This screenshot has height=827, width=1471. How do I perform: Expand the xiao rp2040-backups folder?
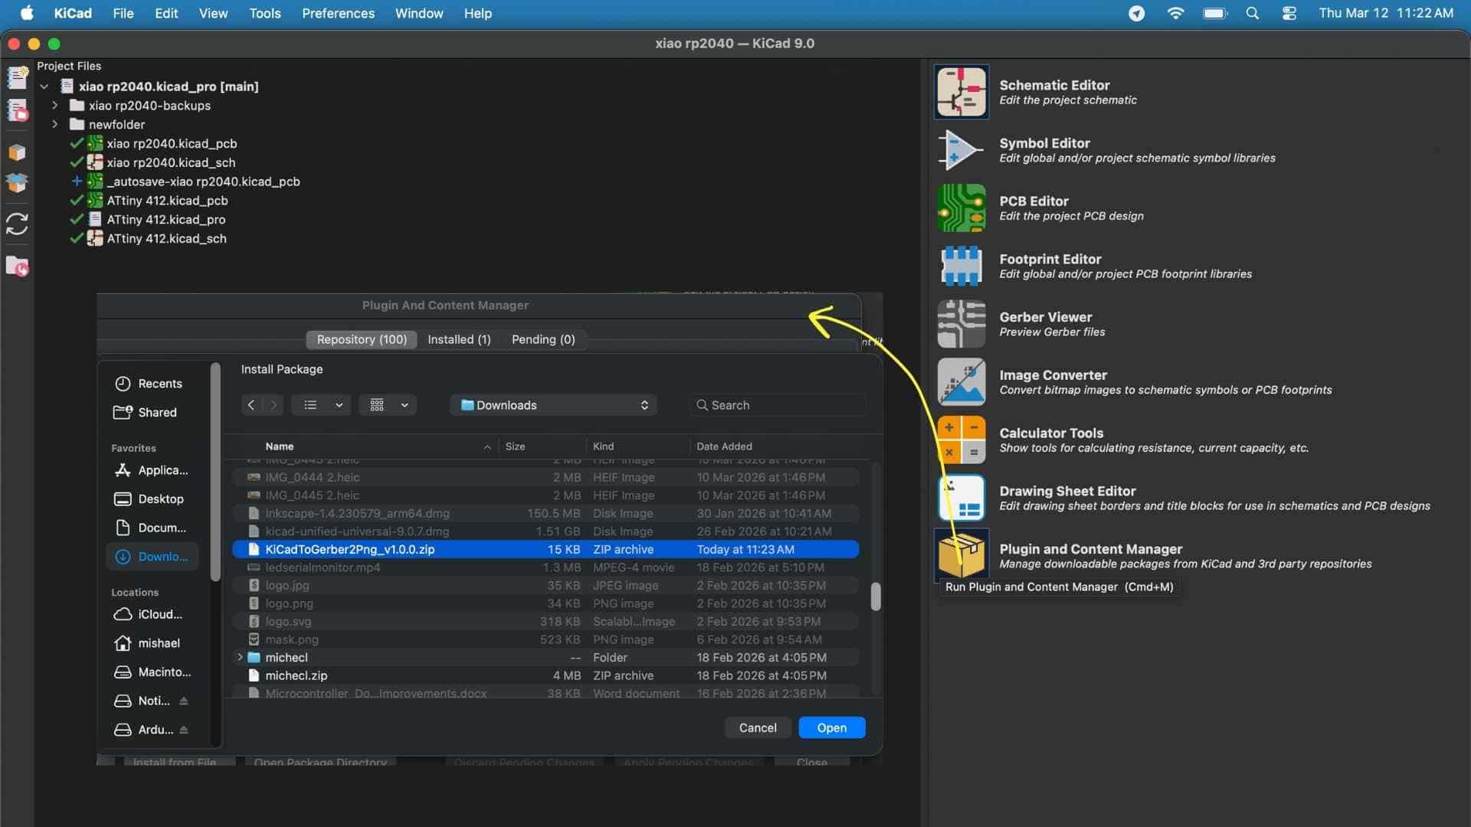click(54, 106)
